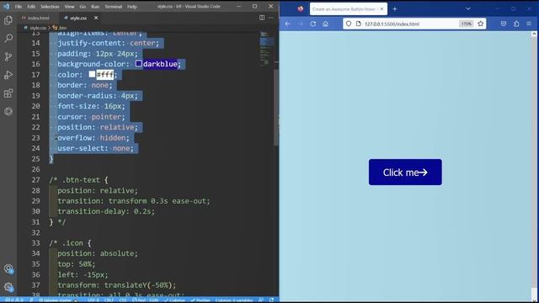The width and height of the screenshot is (539, 303).
Task: Click 'transition-delay: 0.2s;' text
Action: coord(106,211)
